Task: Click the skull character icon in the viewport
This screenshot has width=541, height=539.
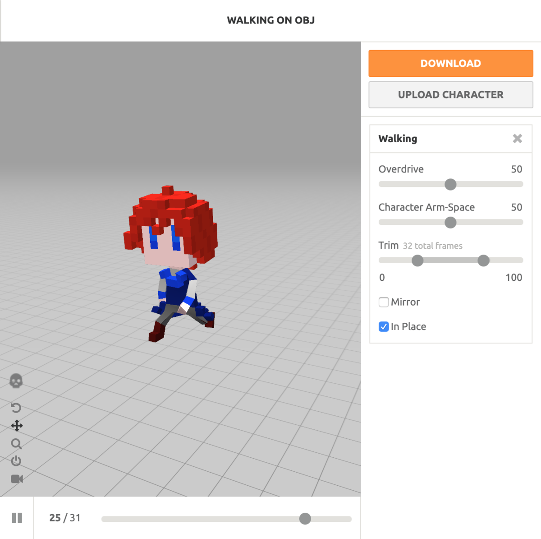Action: click(x=17, y=381)
